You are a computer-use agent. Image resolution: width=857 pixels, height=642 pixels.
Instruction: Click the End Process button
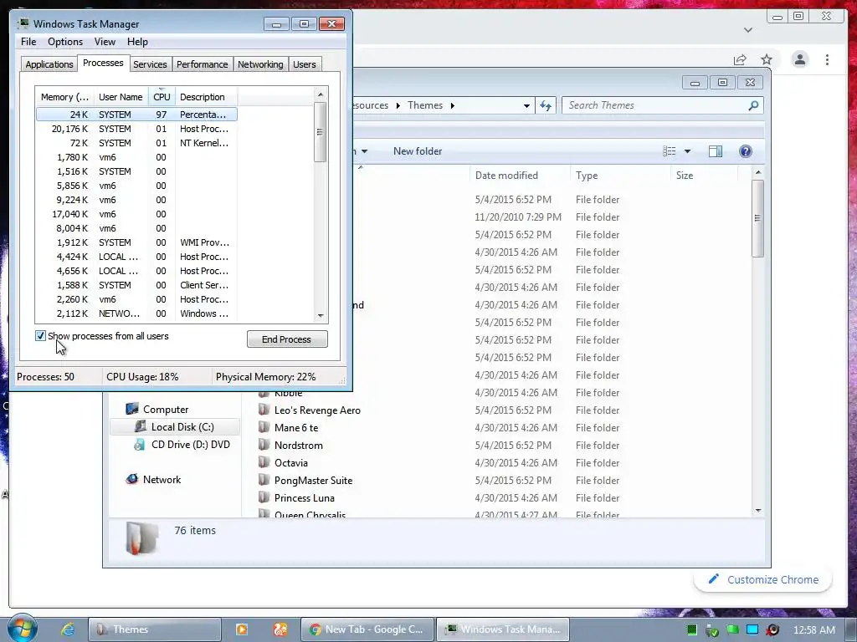287,339
